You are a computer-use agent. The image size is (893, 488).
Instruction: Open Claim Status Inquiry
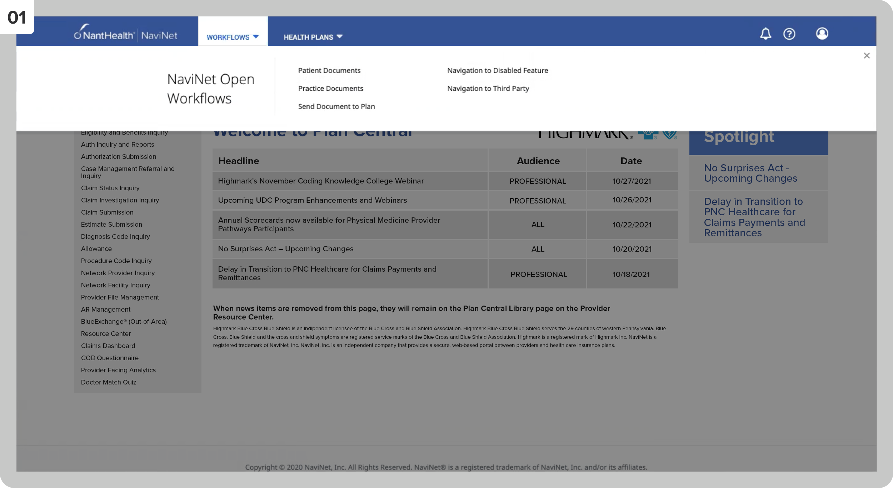pyautogui.click(x=110, y=188)
